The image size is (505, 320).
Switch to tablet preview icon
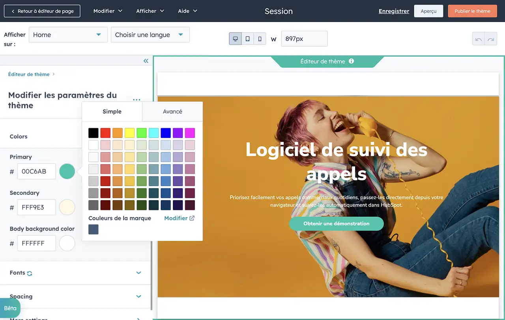click(x=247, y=39)
